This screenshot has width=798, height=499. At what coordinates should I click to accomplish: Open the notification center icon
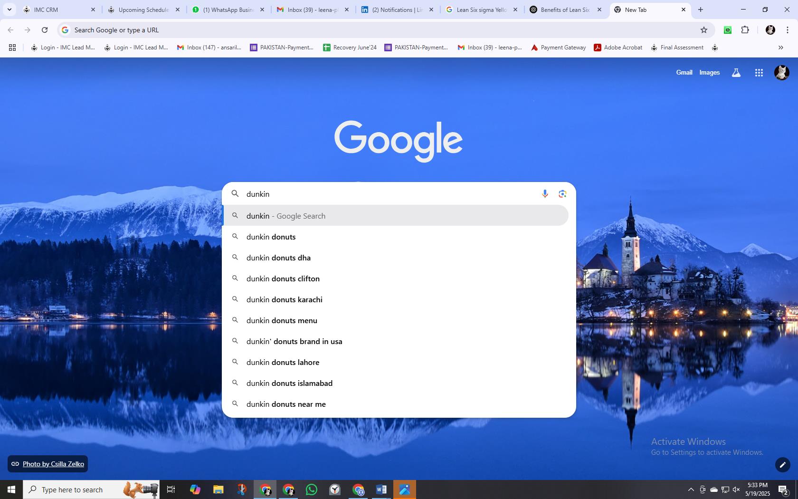(784, 489)
